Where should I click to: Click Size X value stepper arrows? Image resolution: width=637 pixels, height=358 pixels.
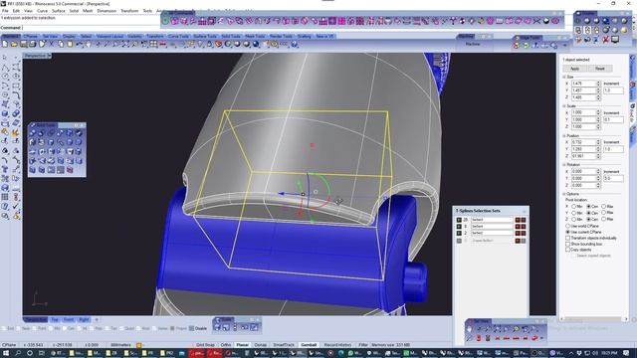[598, 84]
